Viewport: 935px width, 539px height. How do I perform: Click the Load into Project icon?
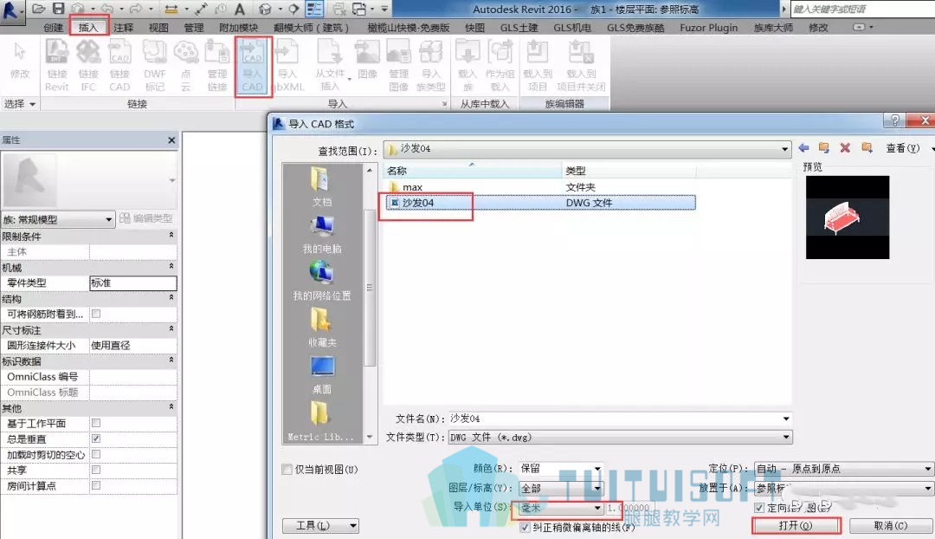coord(538,64)
